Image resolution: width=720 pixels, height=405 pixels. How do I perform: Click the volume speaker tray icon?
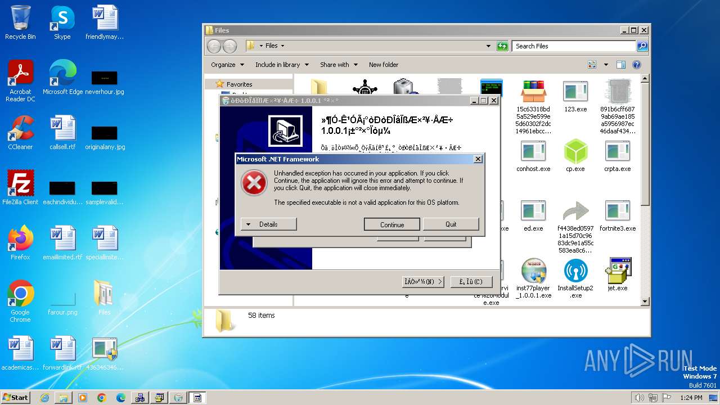click(639, 398)
